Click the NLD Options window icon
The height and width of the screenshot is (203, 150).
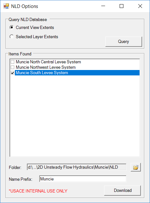click(x=6, y=6)
